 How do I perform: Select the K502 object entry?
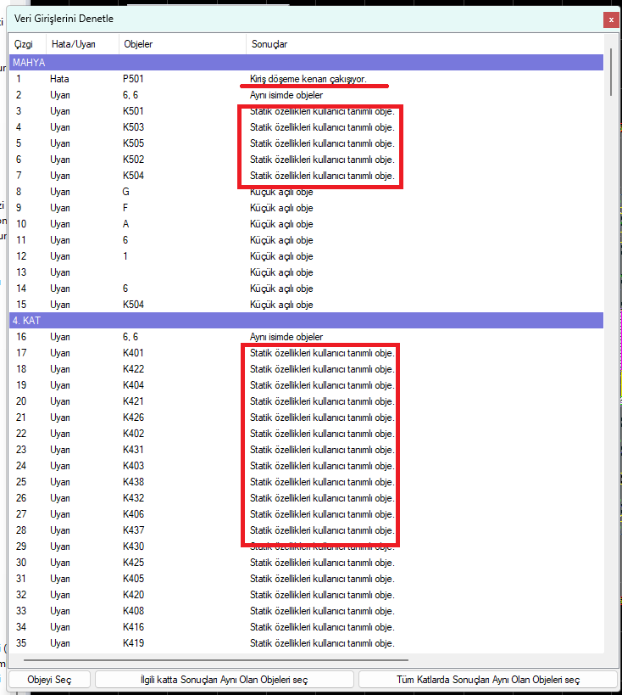[133, 160]
